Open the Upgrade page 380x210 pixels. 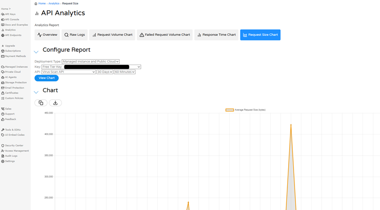click(8, 46)
